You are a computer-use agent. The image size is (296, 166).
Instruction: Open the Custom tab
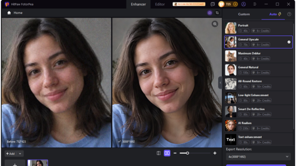[x=244, y=14]
